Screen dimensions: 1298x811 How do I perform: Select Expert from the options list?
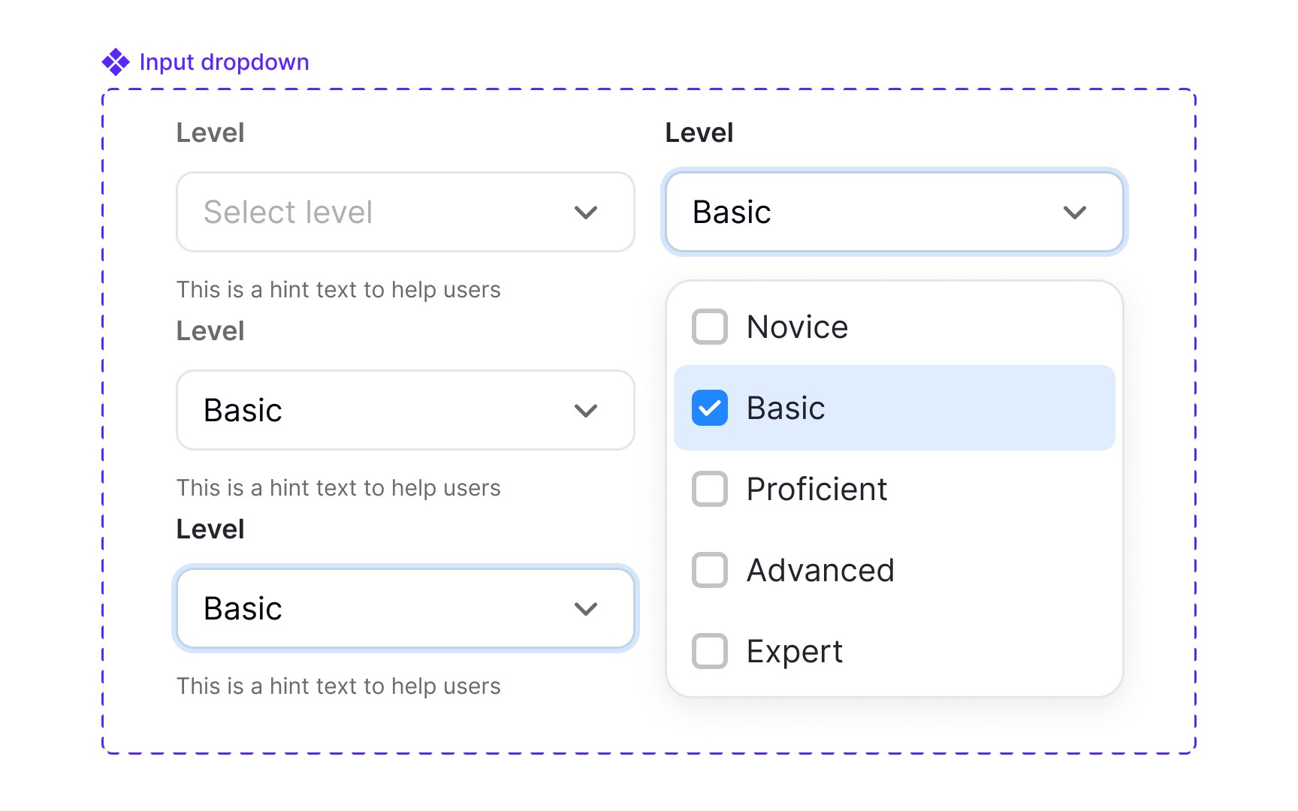pos(794,651)
